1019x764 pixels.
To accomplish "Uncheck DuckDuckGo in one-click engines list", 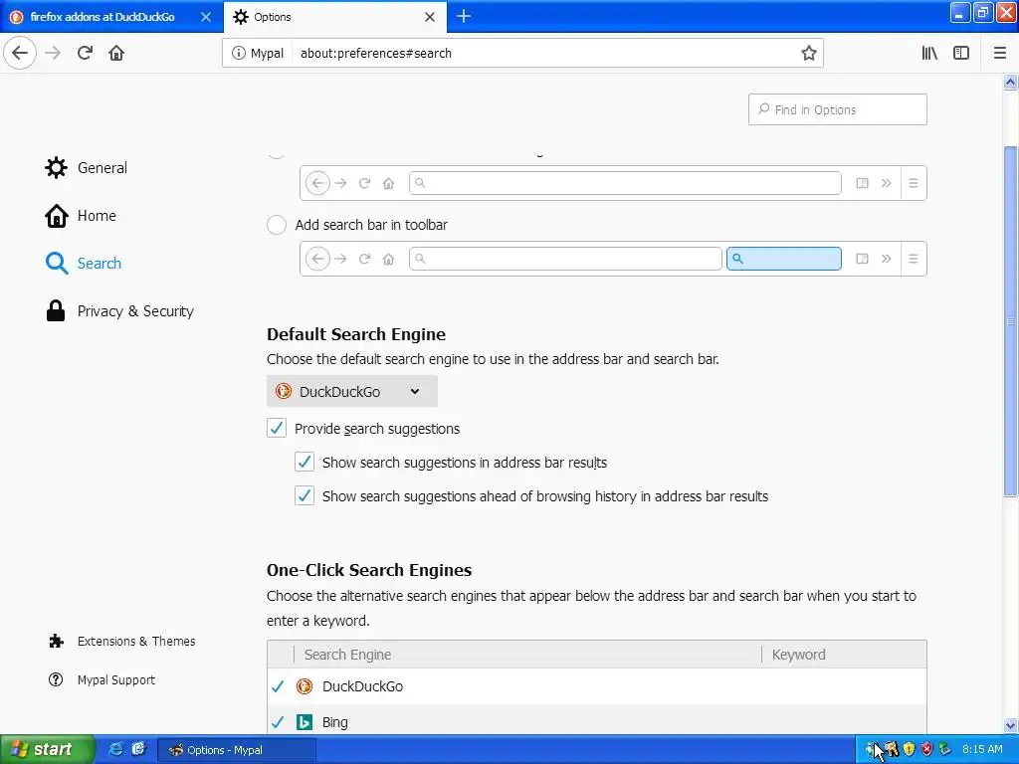I will tap(279, 686).
